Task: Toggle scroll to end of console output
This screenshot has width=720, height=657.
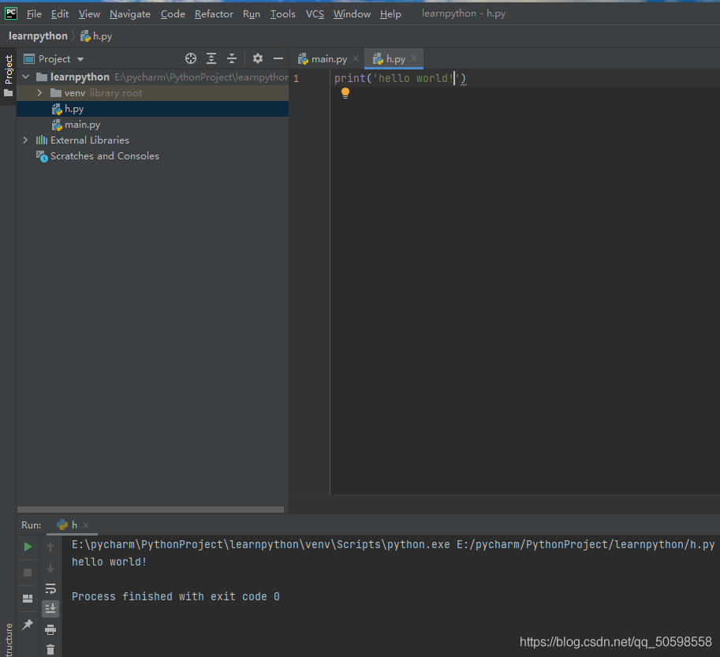Action: (50, 608)
